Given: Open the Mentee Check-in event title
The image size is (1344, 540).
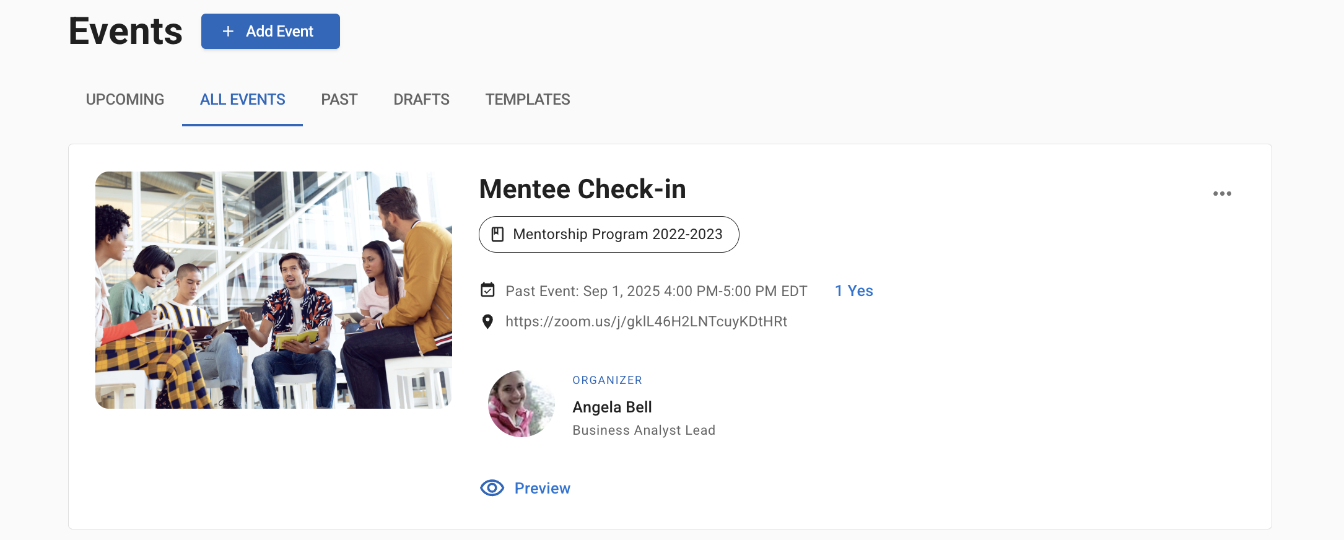Looking at the screenshot, I should pos(582,189).
